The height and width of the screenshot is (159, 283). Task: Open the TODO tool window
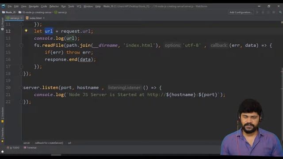13,148
